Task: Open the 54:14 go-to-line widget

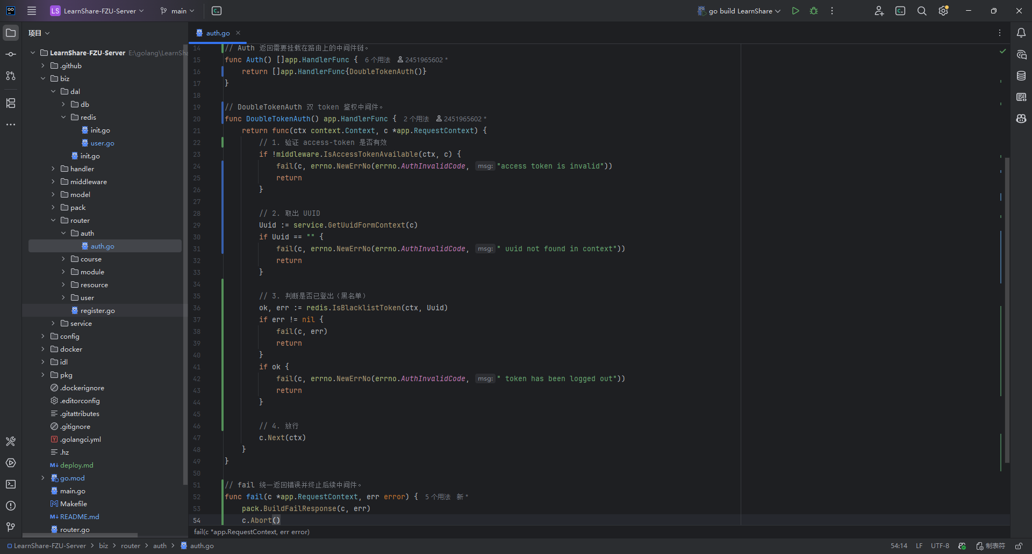Action: tap(899, 546)
